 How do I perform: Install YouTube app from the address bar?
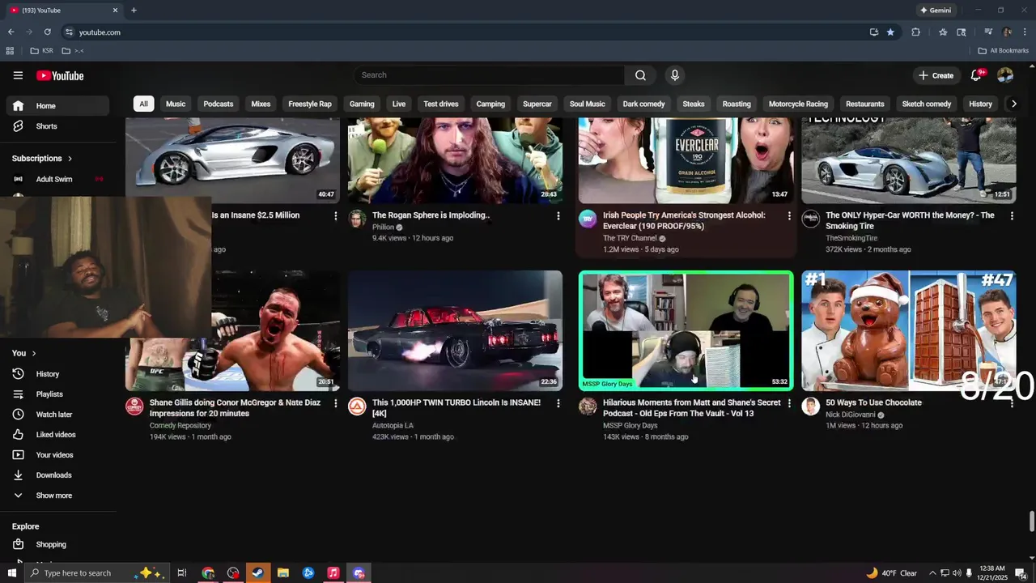coord(874,32)
